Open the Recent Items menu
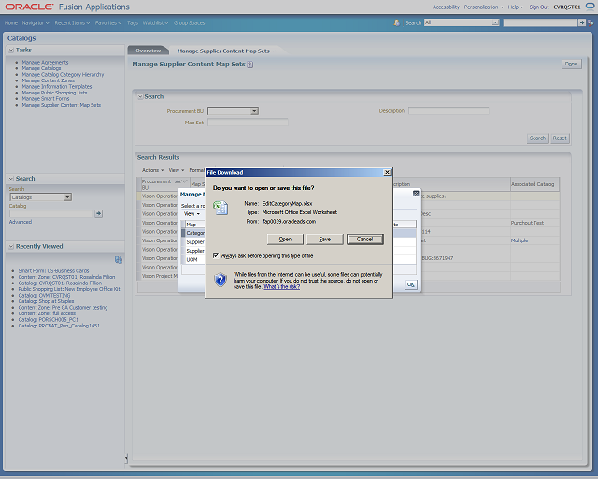 point(72,22)
